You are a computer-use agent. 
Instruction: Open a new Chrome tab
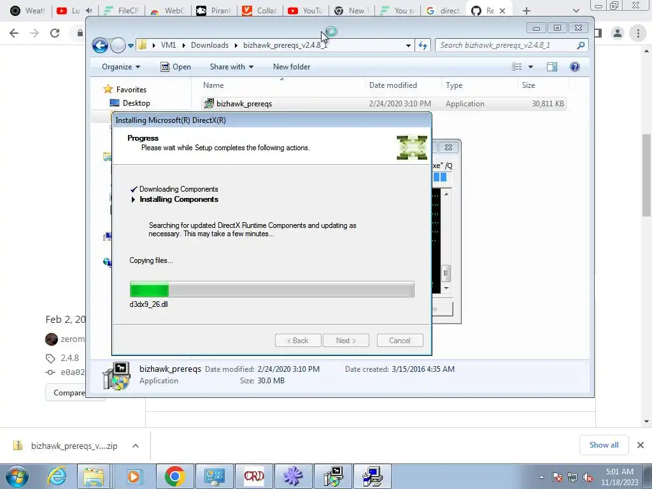coord(527,11)
